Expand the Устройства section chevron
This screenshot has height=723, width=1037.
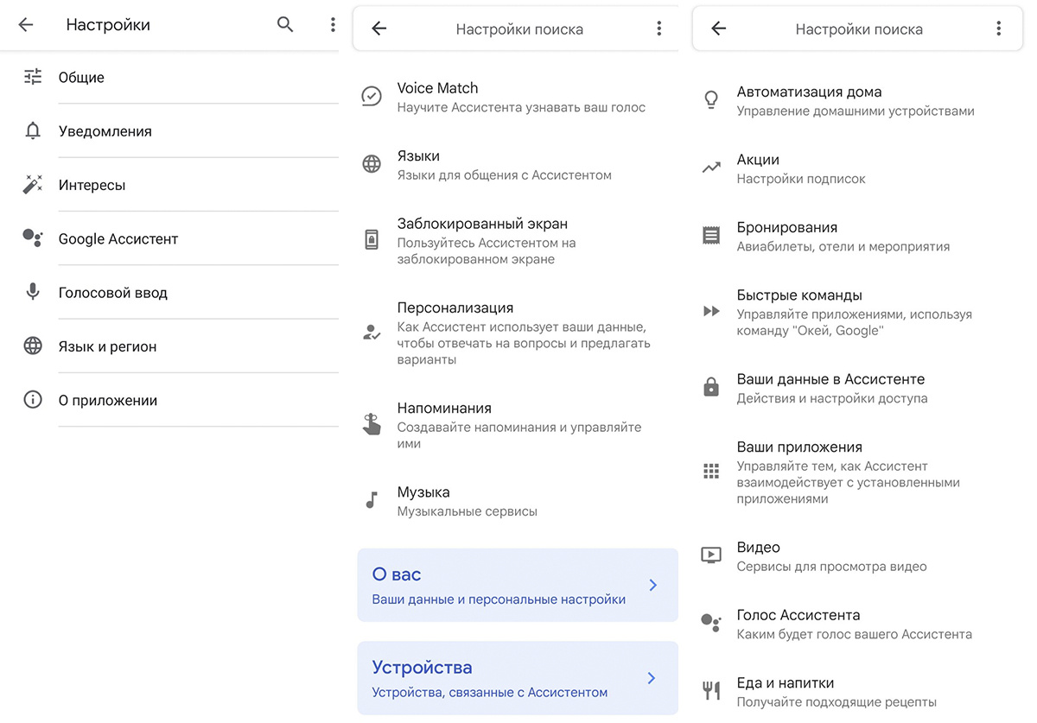[652, 678]
